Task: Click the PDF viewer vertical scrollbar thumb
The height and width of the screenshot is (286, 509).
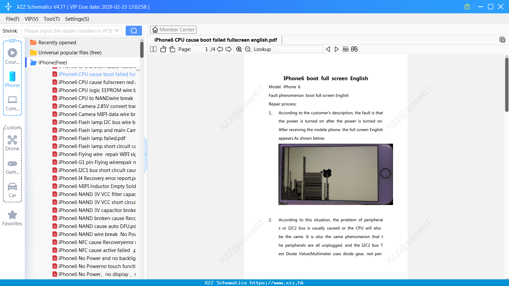Action: point(507,85)
